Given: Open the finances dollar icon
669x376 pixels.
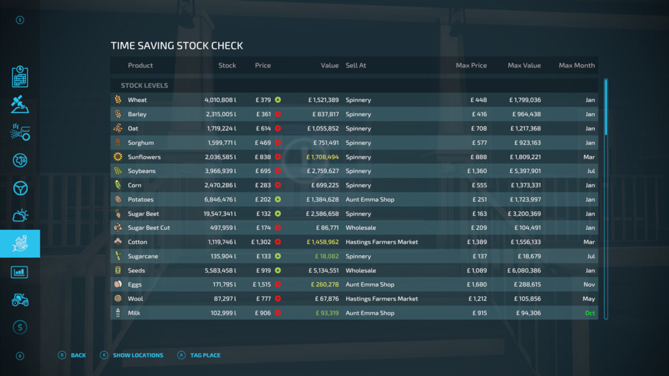Looking at the screenshot, I should point(20,328).
